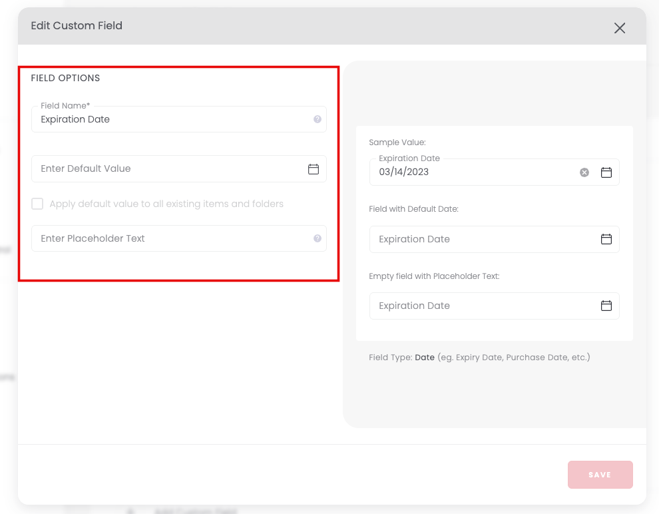
Task: Click the Enter Placeholder Text field
Action: (x=179, y=238)
